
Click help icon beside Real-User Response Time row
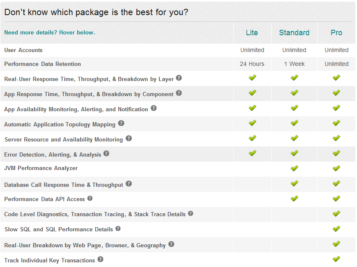pos(179,78)
